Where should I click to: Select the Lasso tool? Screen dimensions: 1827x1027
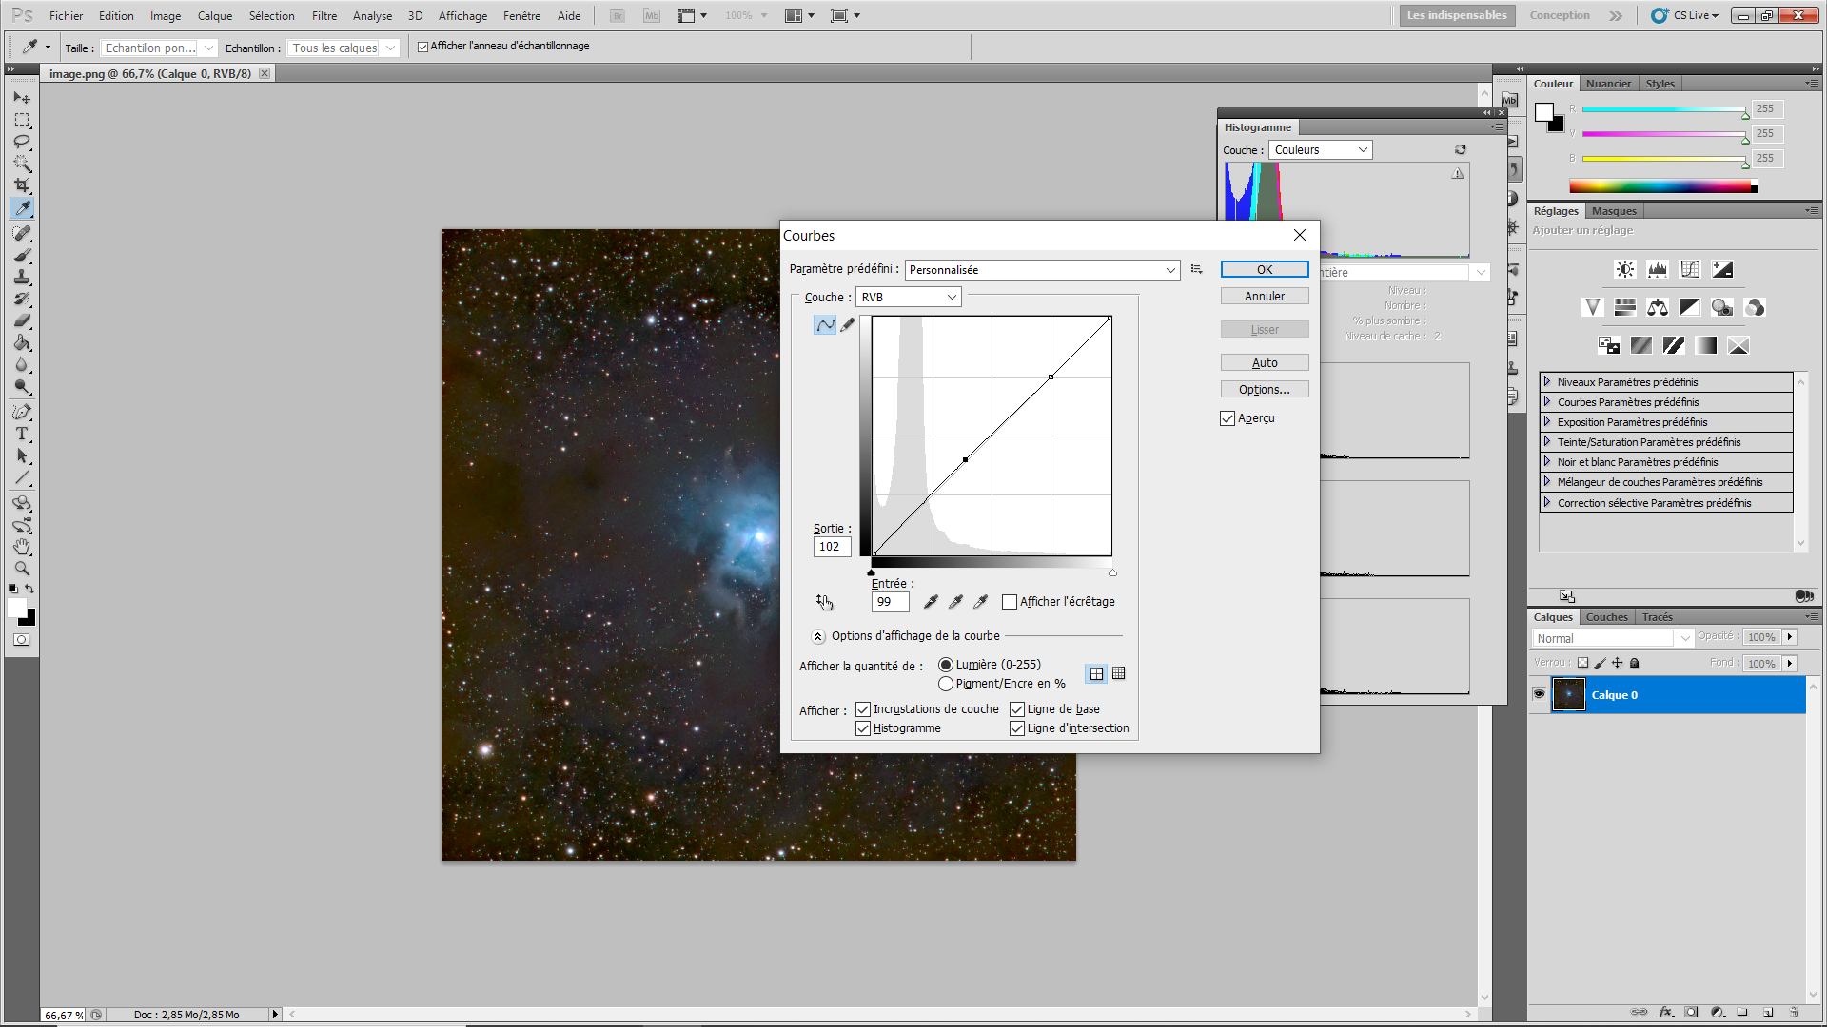(22, 142)
